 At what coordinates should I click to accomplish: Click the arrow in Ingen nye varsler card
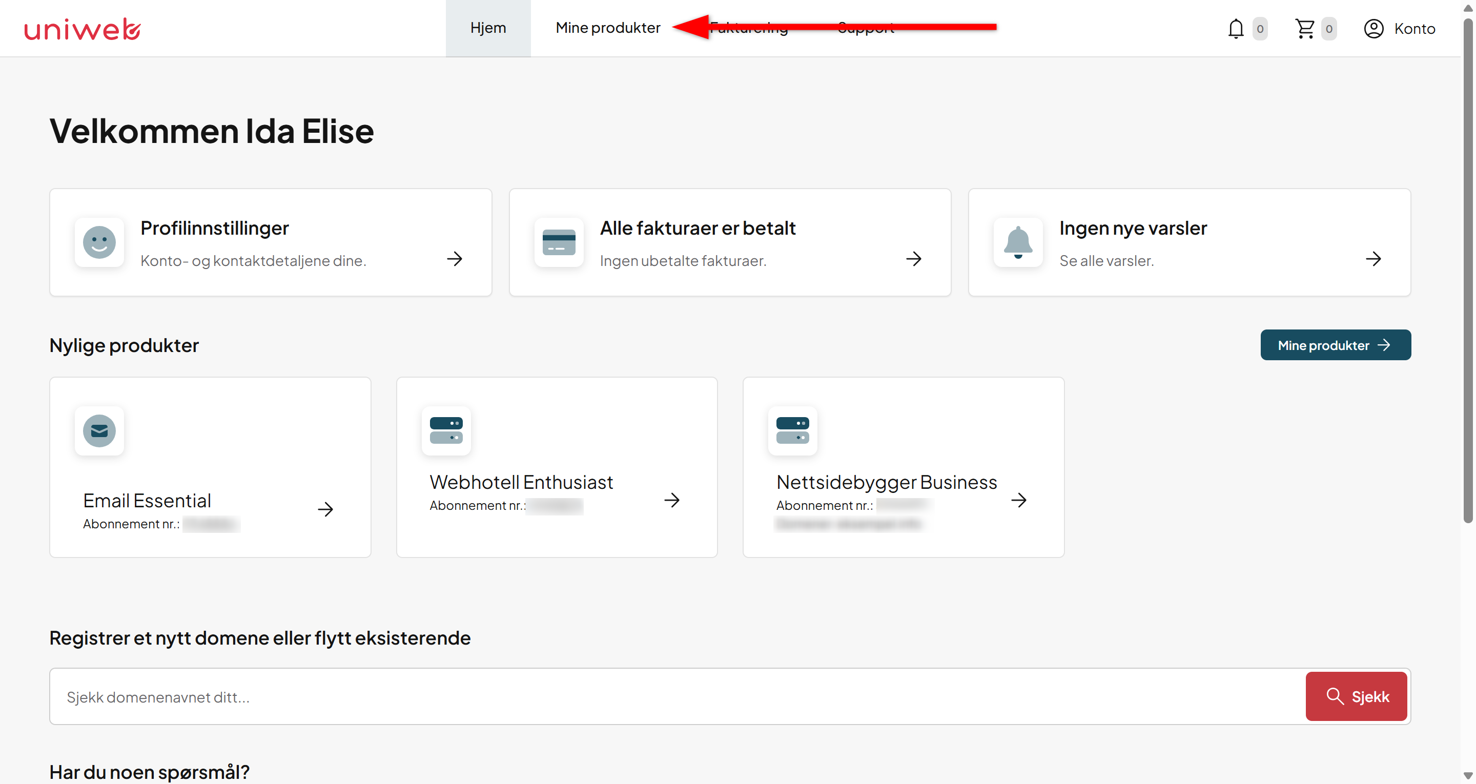pos(1373,259)
